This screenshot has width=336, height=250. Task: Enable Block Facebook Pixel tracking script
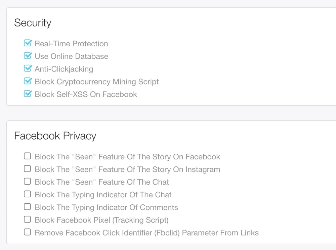coord(27,219)
